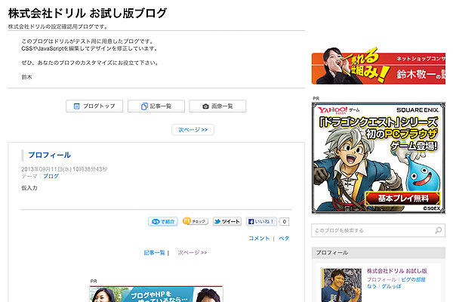Open the グルっぽ link

tap(391, 286)
